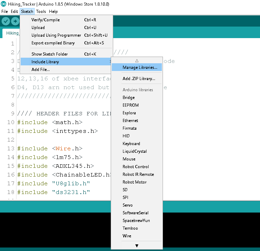260x251 pixels.
Task: Open the File menu
Action: (x=5, y=12)
